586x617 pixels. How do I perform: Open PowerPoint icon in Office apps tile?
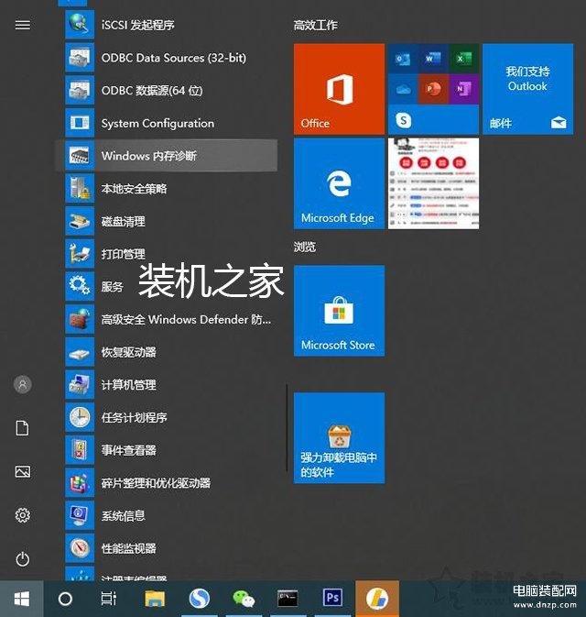tap(433, 89)
